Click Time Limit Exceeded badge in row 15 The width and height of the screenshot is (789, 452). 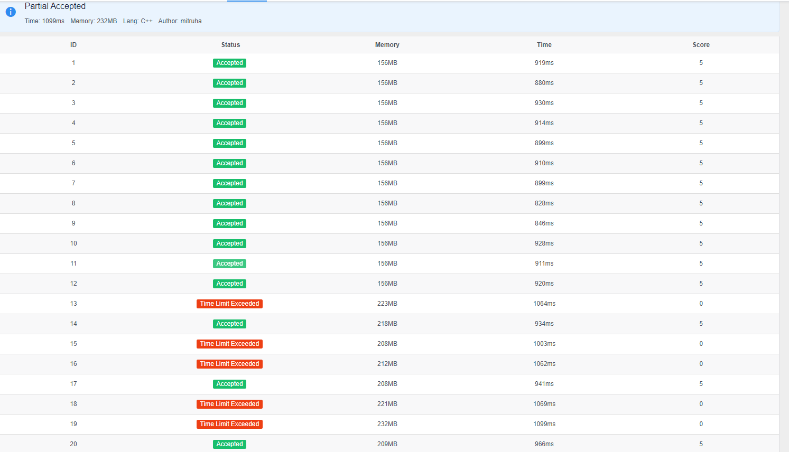tap(230, 344)
